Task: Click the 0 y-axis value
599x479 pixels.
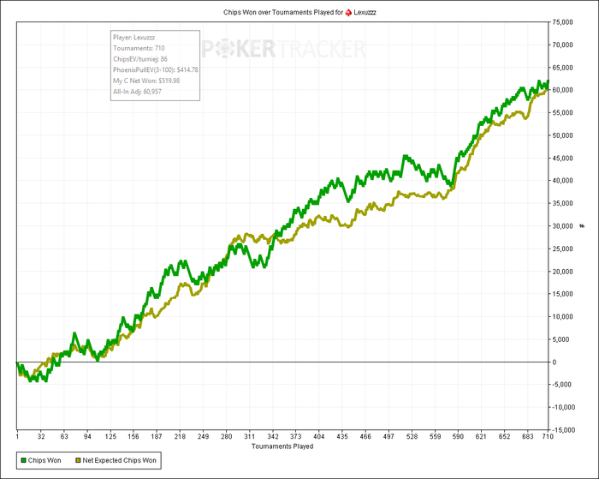Action: point(555,362)
